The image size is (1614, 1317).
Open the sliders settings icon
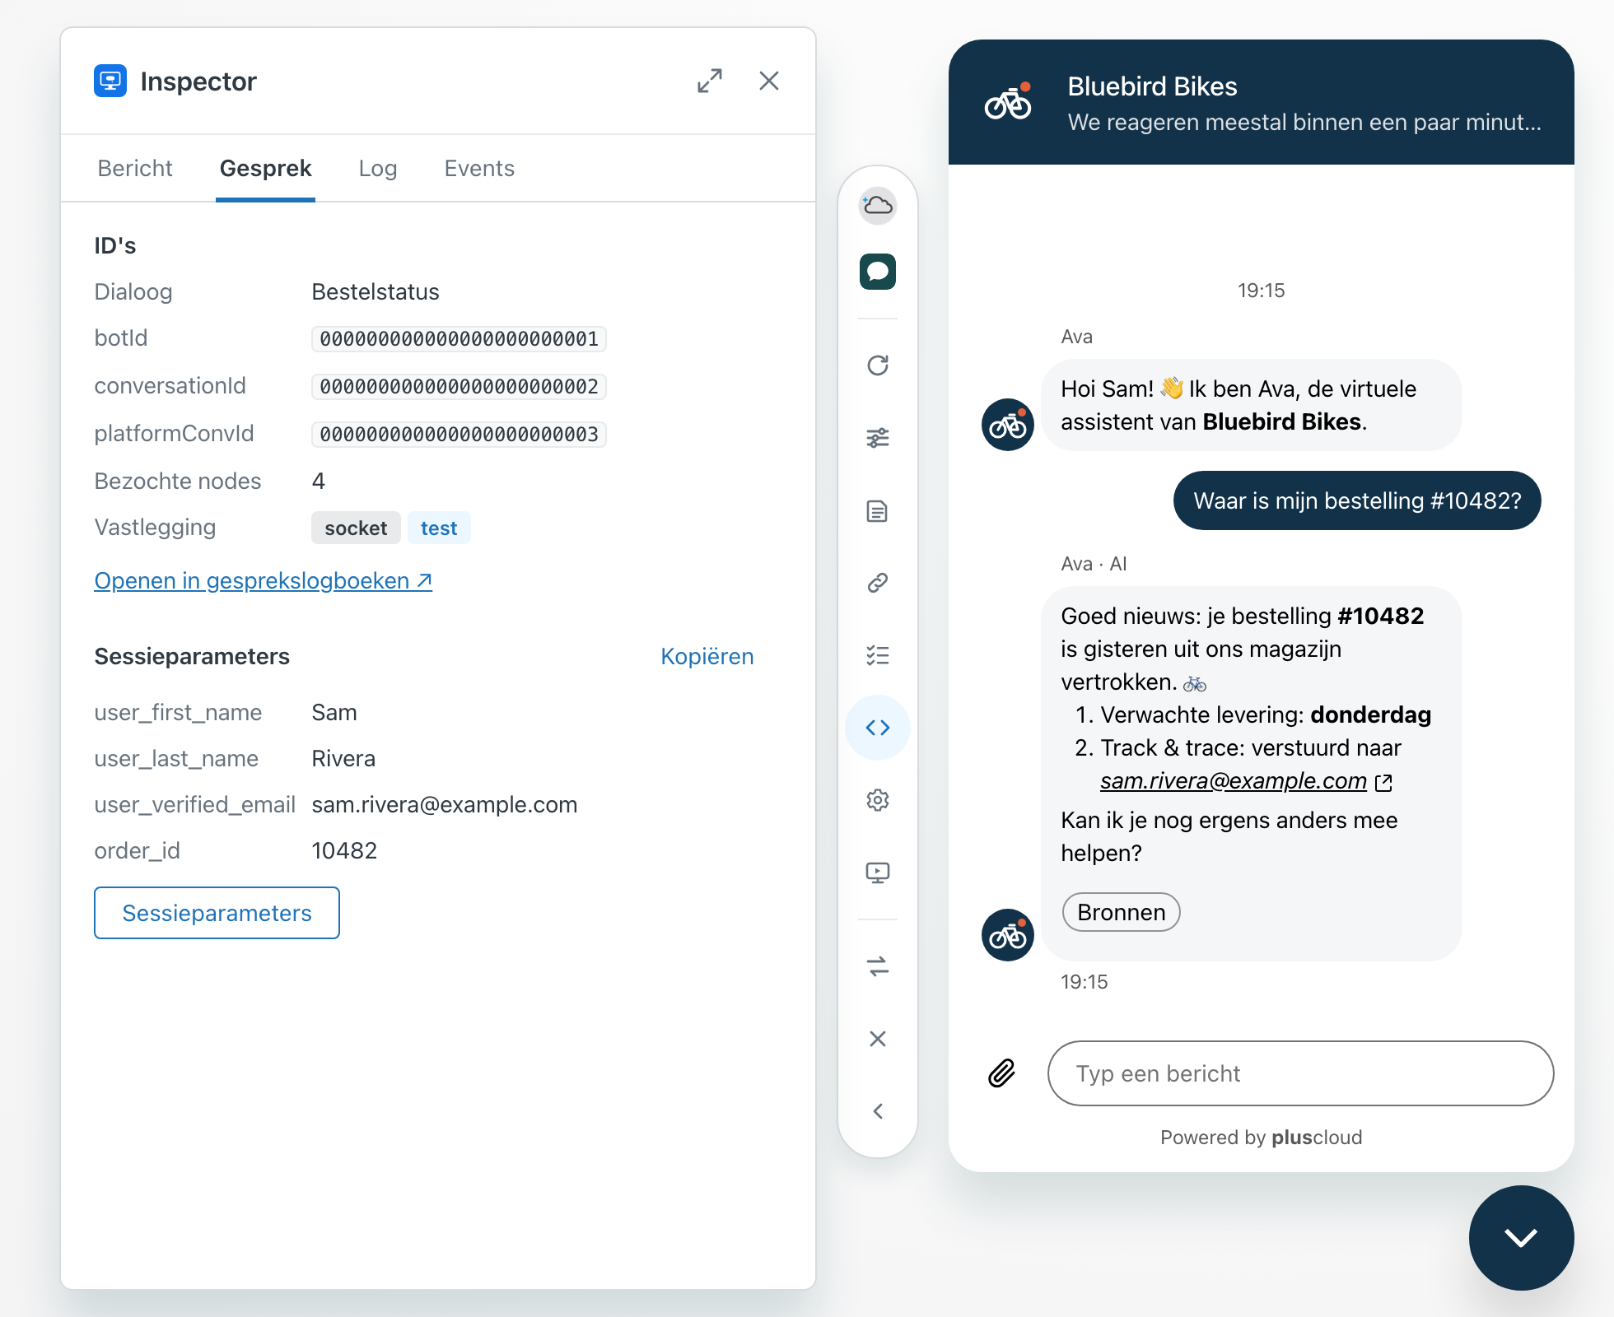coord(878,438)
